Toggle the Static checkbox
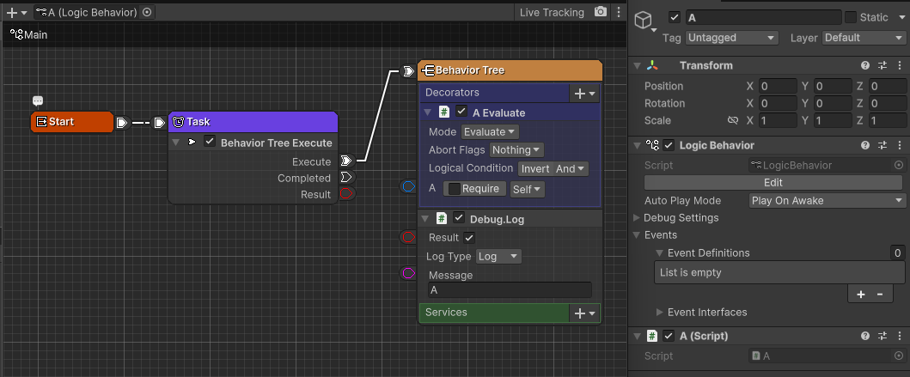 [x=851, y=17]
